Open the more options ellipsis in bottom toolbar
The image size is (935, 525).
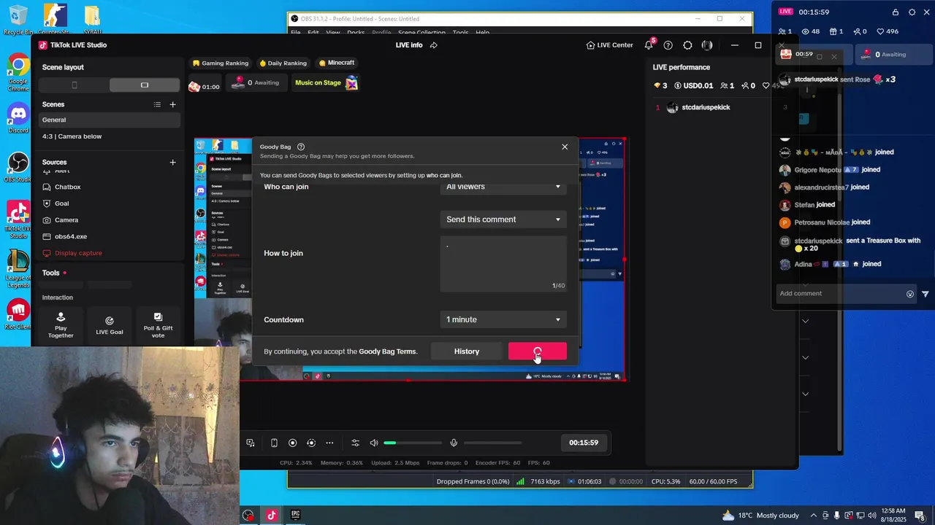point(329,443)
